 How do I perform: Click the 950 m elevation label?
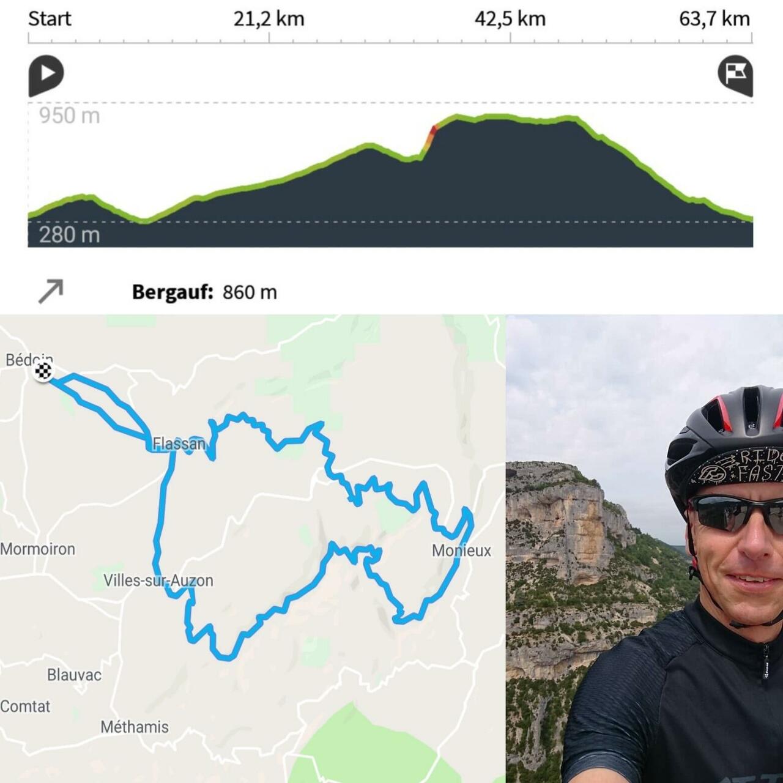tap(69, 115)
